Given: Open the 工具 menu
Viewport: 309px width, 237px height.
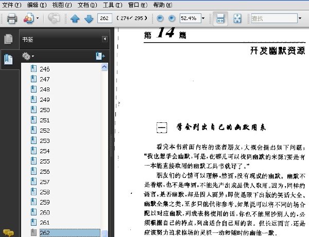Looking at the screenshot, I should (112, 5).
